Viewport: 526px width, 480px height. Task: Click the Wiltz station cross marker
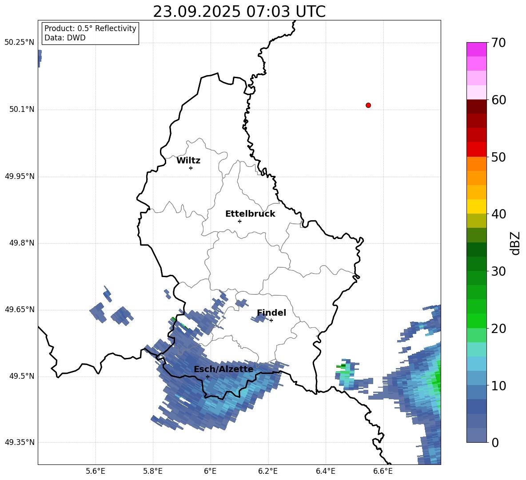tap(191, 168)
